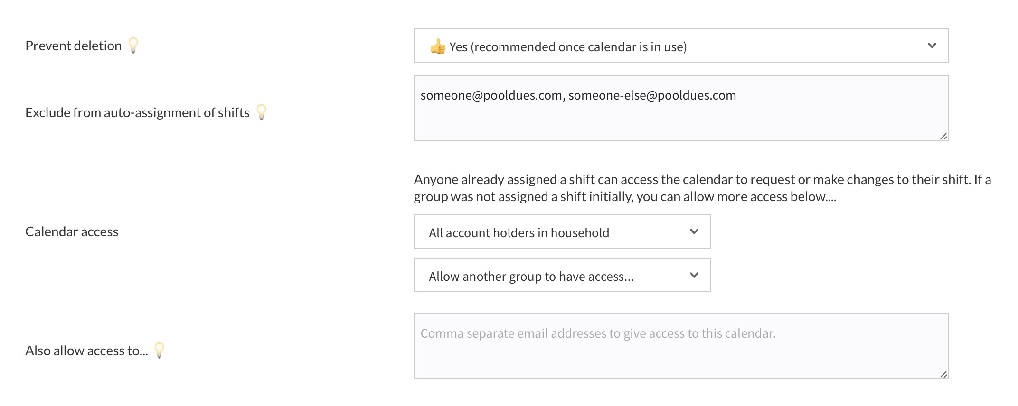Click lightbulb tip next to Exclude from auto-assignment
The image size is (1018, 406).
pyautogui.click(x=261, y=112)
